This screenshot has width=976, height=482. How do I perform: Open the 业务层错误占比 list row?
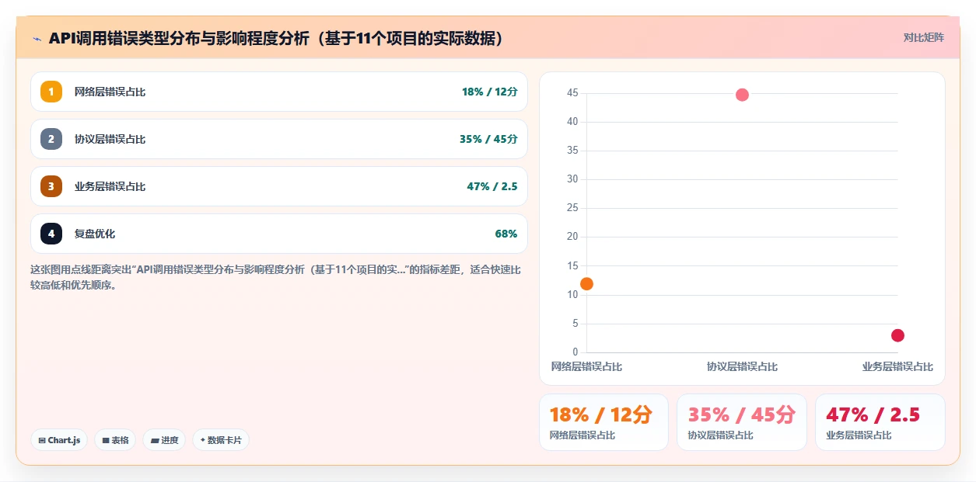click(x=279, y=186)
